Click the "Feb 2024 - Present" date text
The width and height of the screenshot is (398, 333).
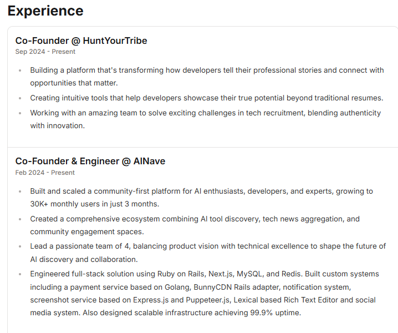[45, 173]
